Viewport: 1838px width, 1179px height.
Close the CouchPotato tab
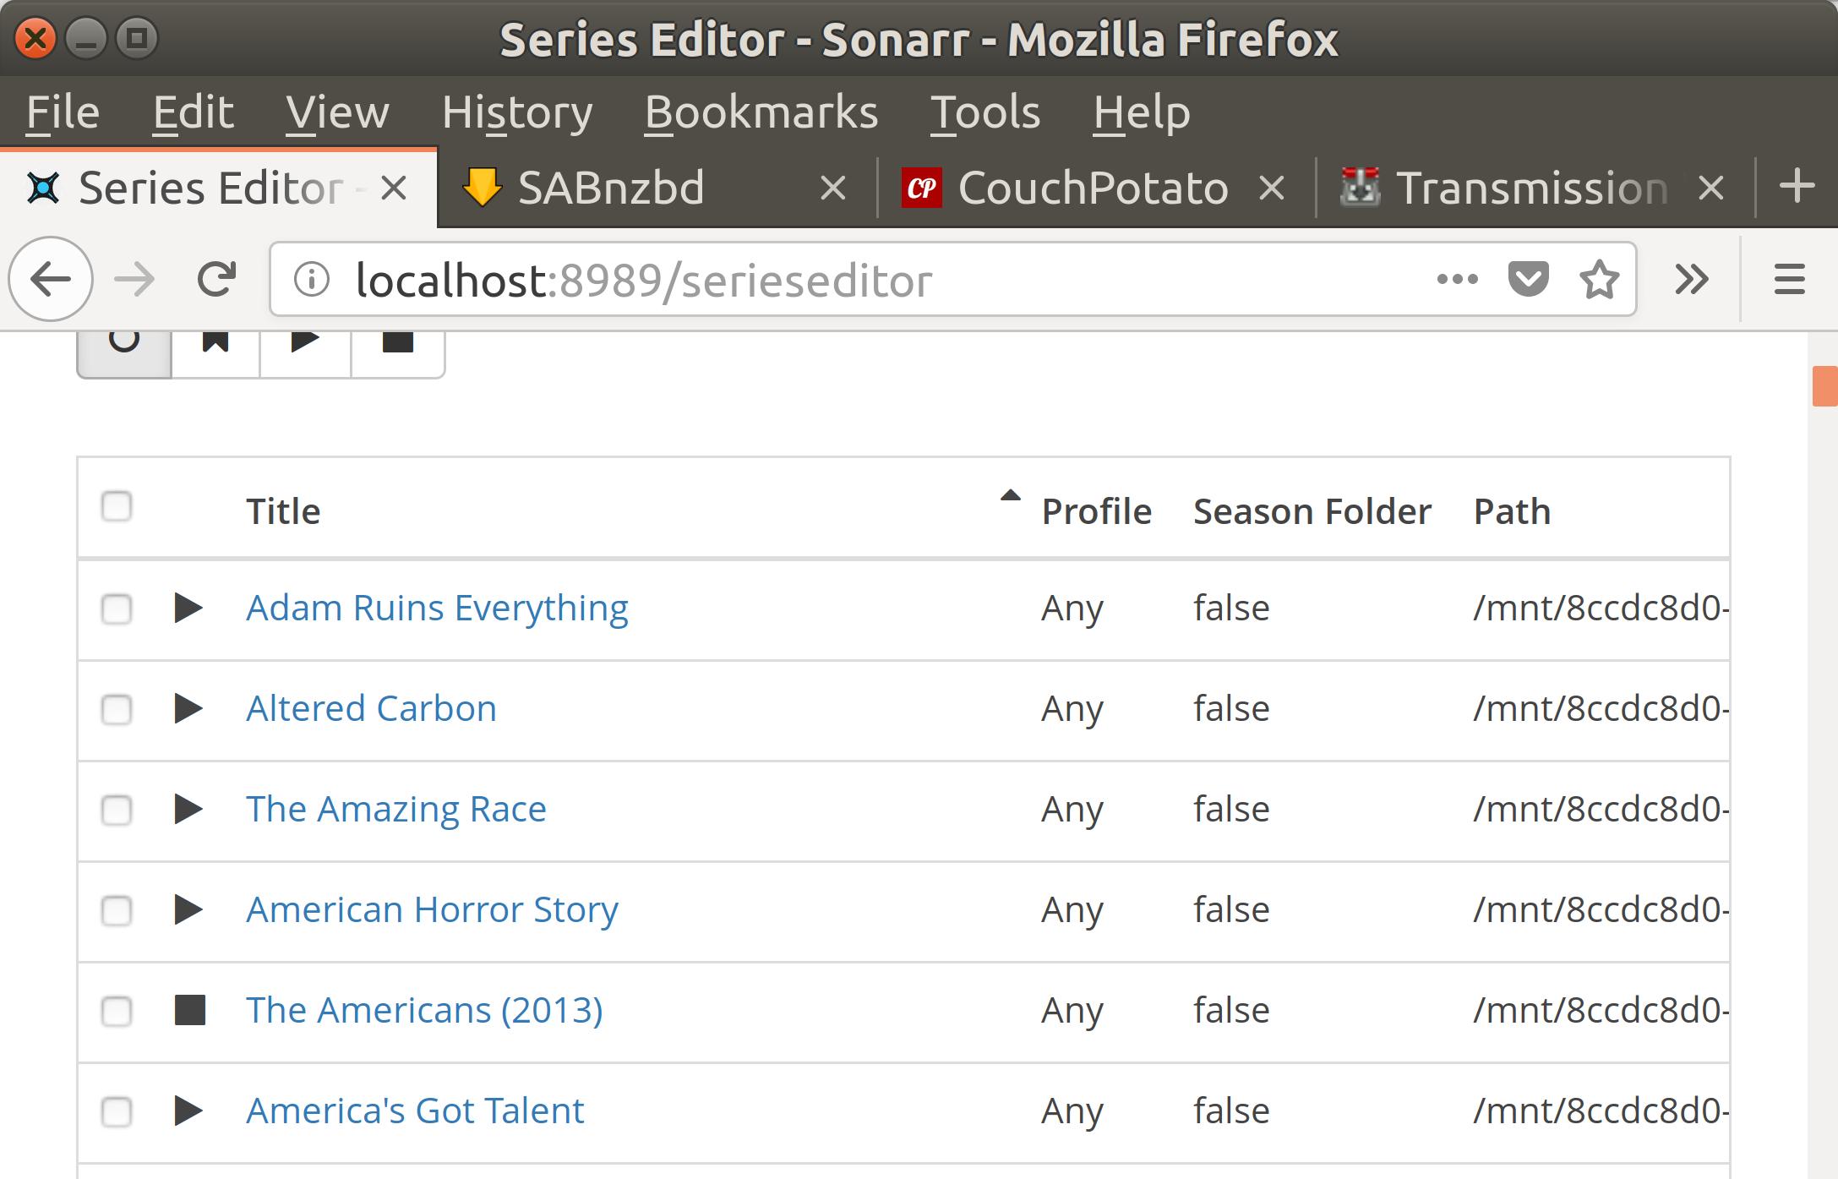pos(1272,188)
